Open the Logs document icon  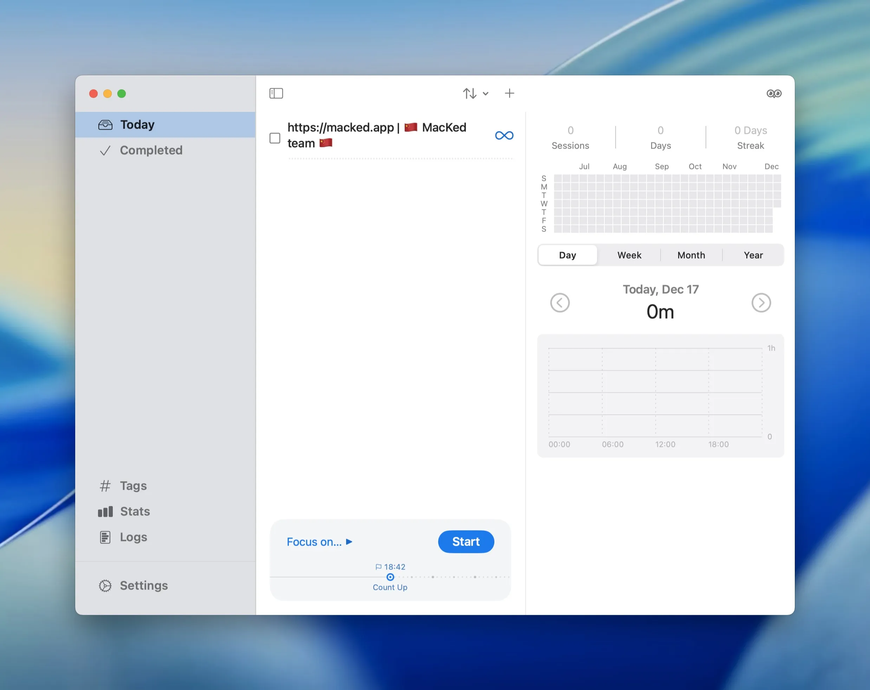pos(105,537)
